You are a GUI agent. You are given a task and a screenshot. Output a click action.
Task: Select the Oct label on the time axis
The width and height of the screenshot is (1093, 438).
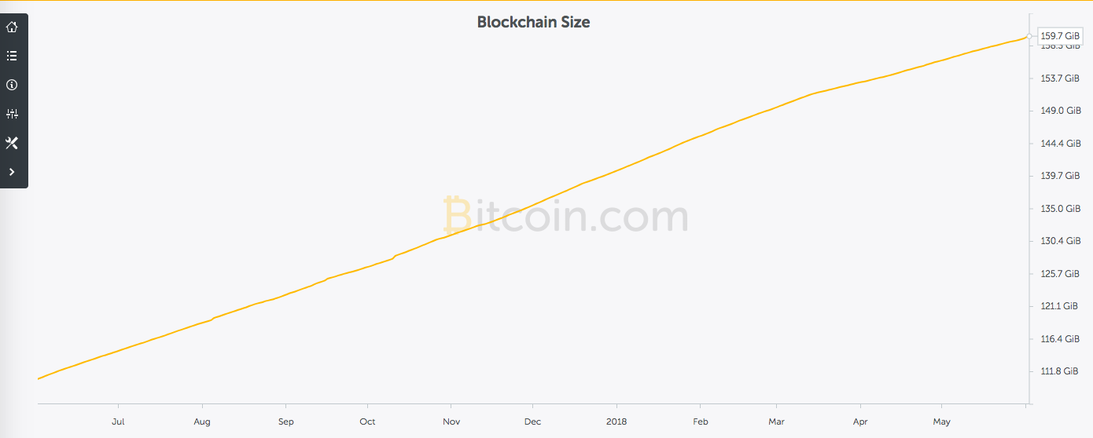tap(367, 422)
